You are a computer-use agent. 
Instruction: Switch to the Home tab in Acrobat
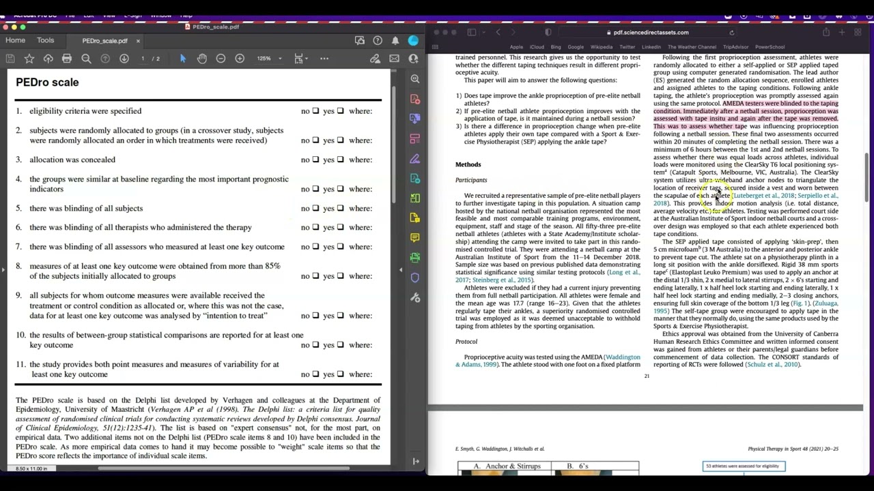[15, 40]
